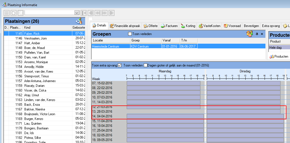Click the blank page toolbar icon

13,13
